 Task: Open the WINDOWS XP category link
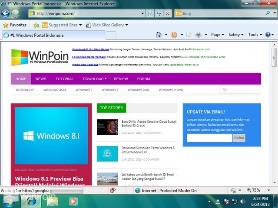25,90
